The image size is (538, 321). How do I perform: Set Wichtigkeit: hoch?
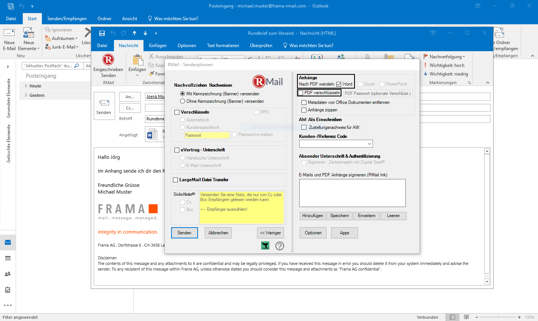tap(444, 65)
